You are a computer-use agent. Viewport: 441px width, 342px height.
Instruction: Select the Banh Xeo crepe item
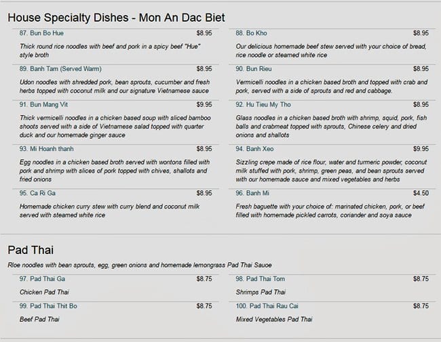[261, 148]
